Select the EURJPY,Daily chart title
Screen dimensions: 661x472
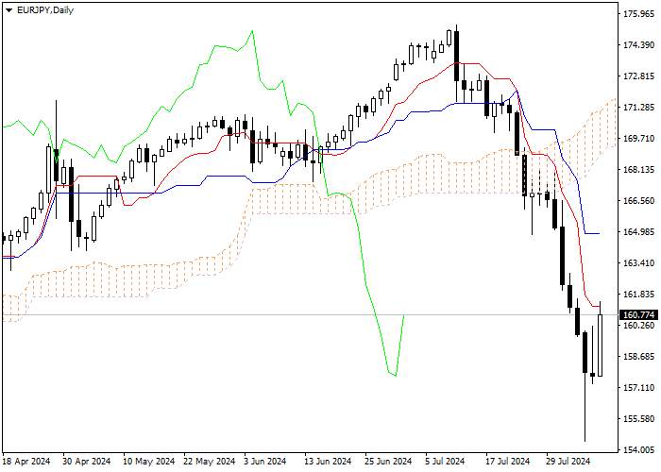point(45,10)
